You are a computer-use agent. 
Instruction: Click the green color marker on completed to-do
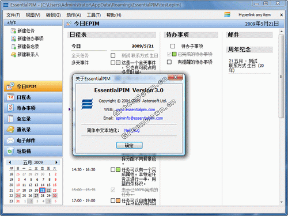174,54
